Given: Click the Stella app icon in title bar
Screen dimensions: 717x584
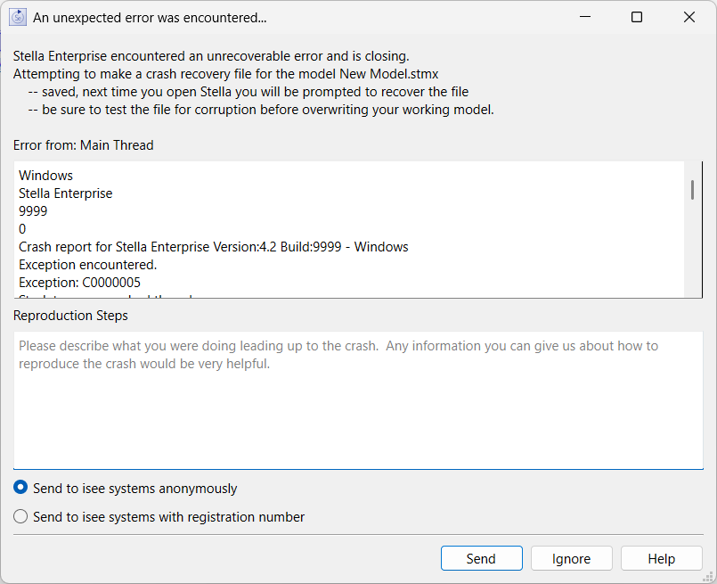Looking at the screenshot, I should coord(18,17).
